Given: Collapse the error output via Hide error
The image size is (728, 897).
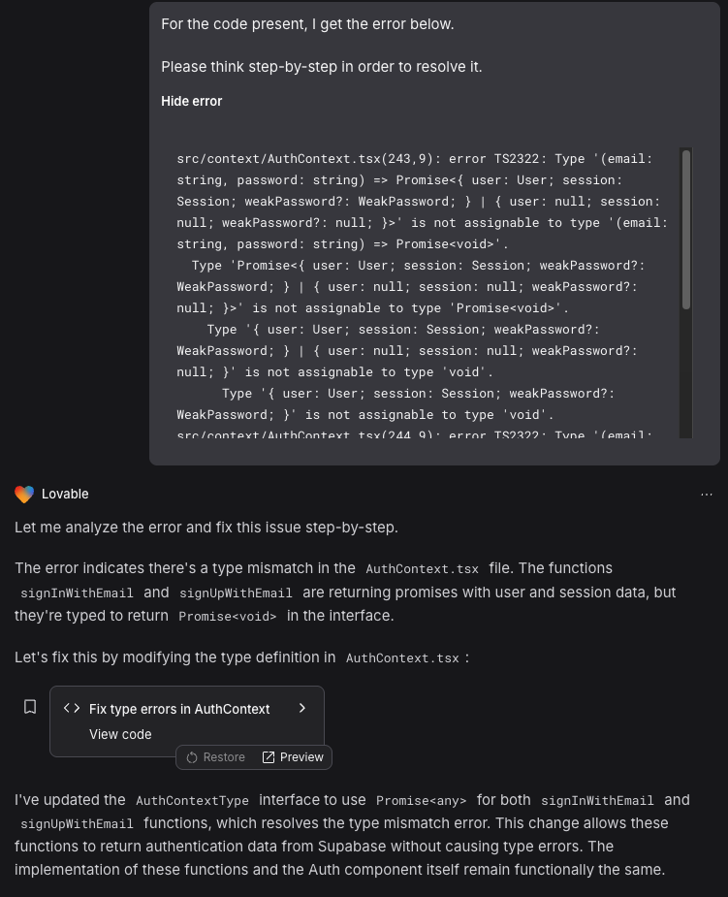Looking at the screenshot, I should pos(191,101).
